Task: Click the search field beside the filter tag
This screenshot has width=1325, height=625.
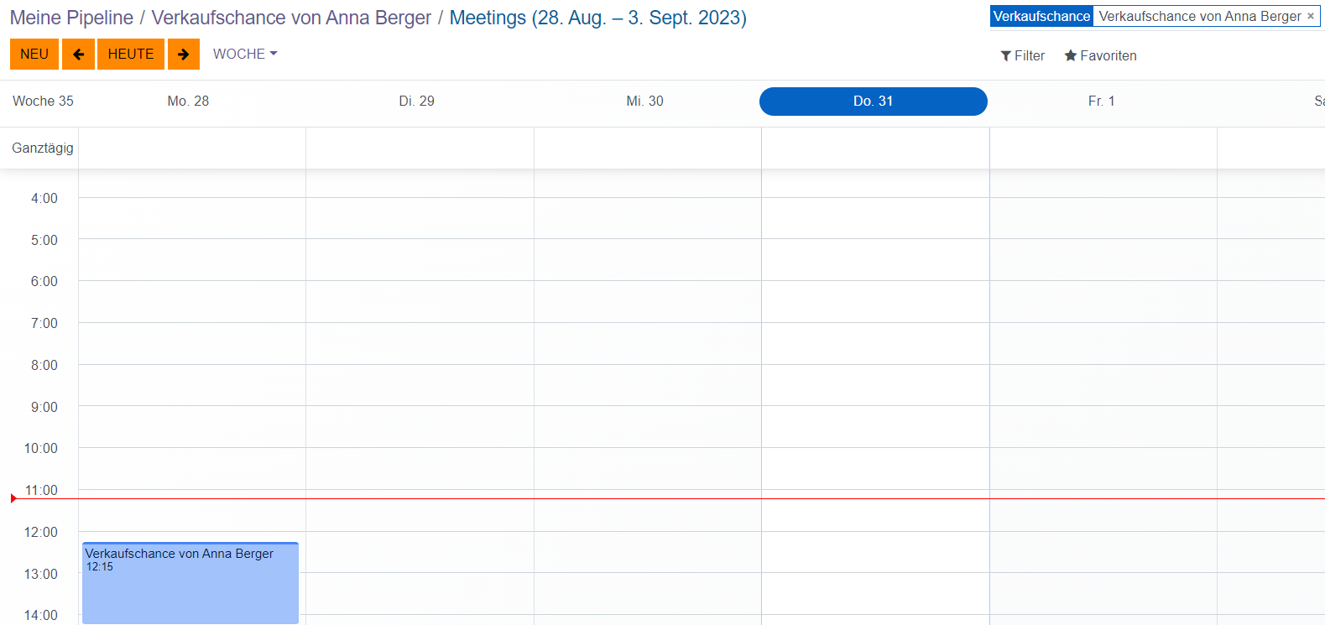Action: point(1322,16)
